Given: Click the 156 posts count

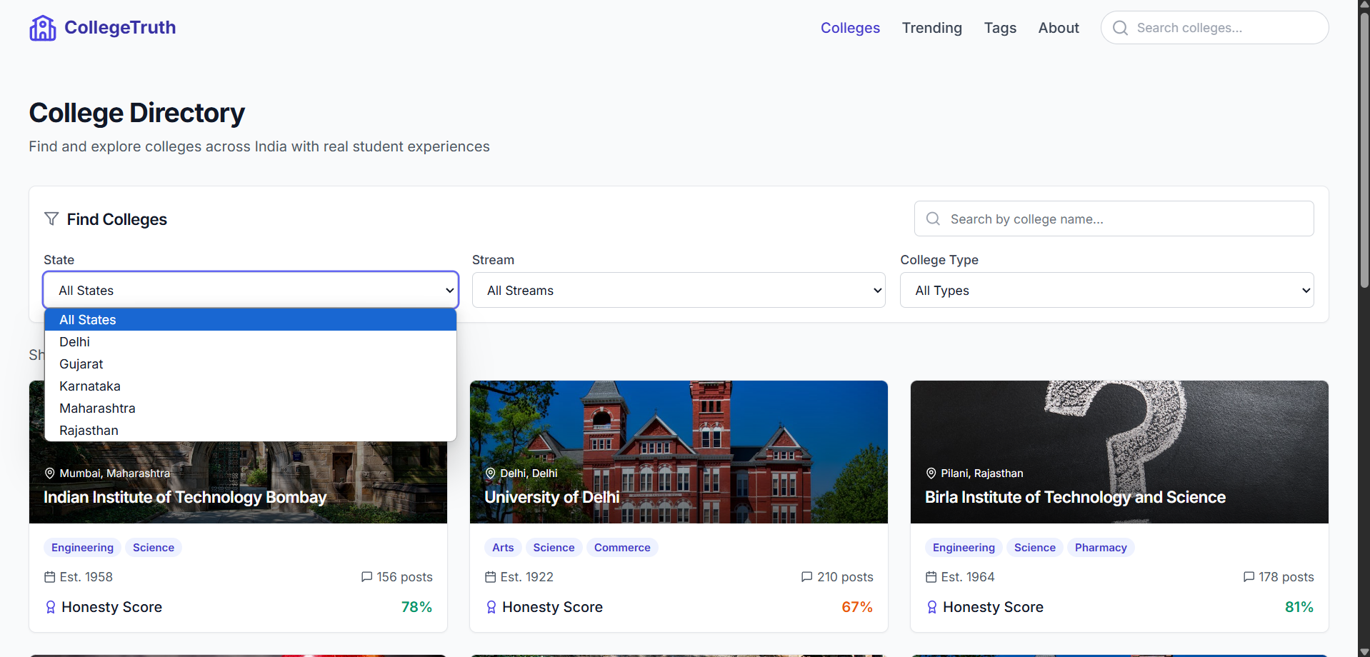Looking at the screenshot, I should click(x=404, y=577).
